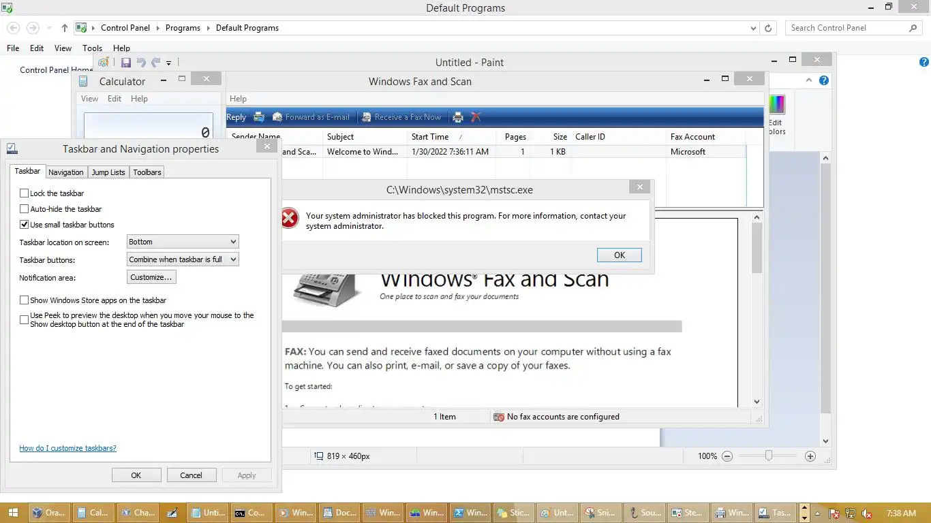Click the taskbar clock showing 7:38 AM
931x523 pixels.
coord(901,513)
